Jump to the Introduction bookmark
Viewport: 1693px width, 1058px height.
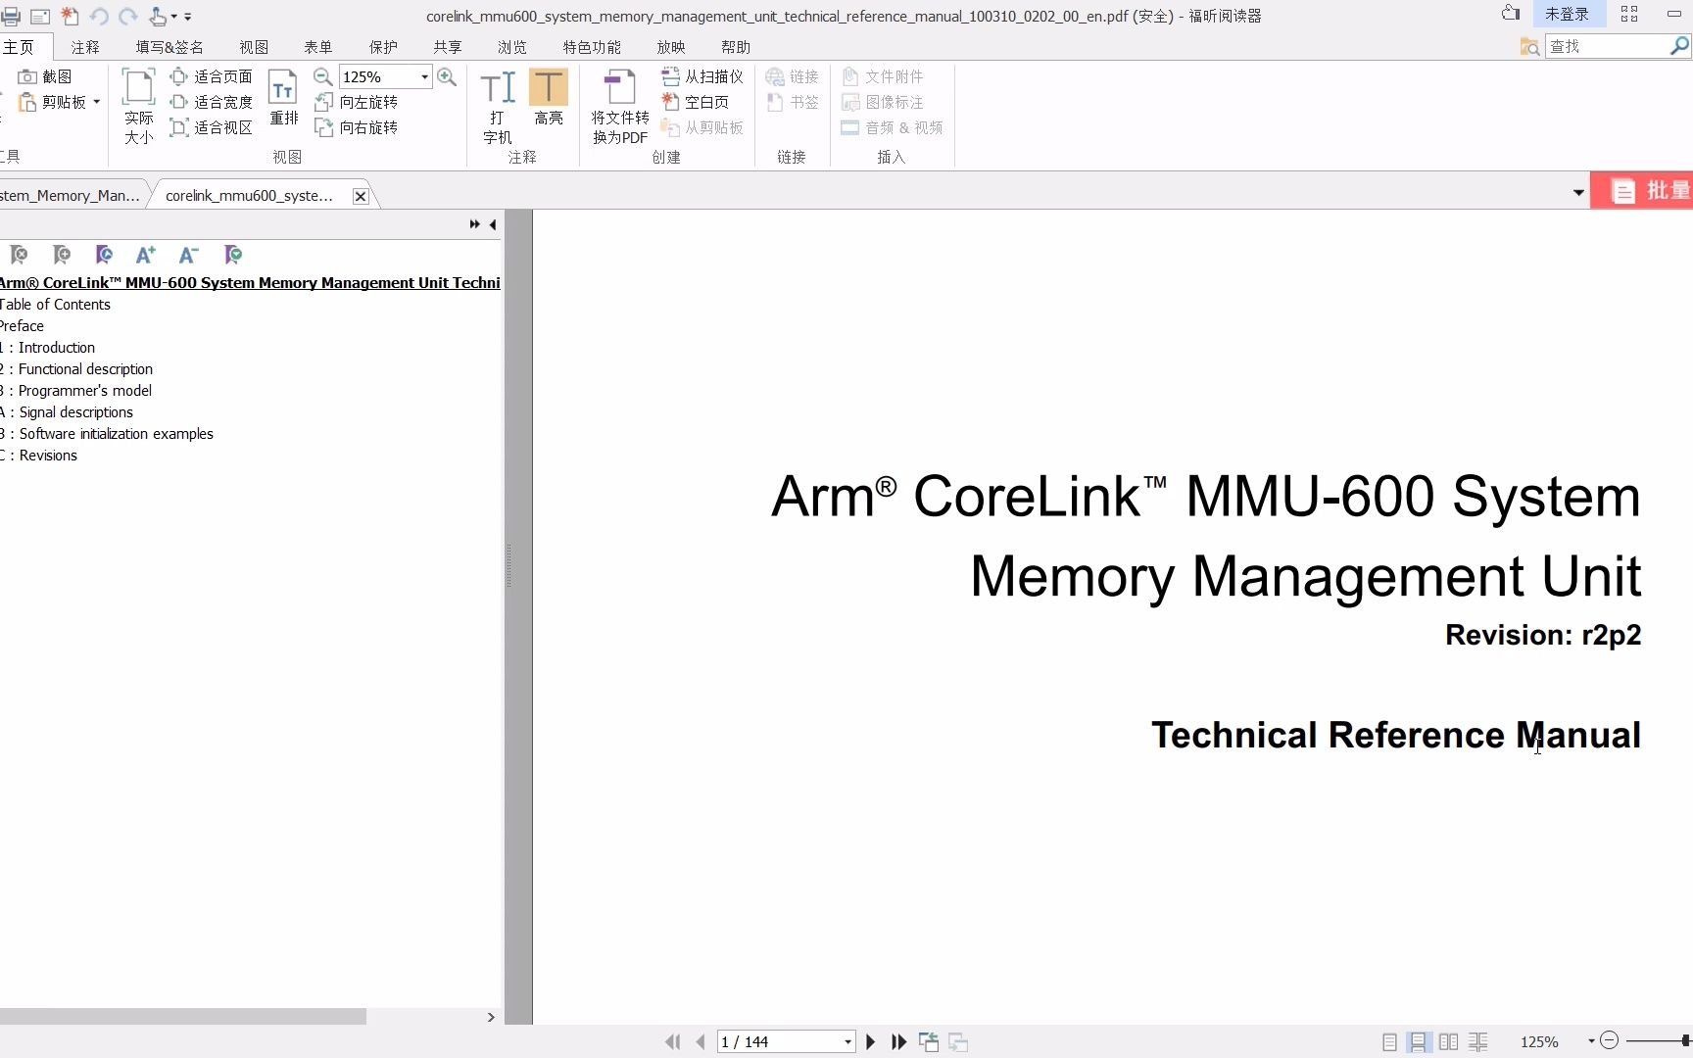coord(48,348)
